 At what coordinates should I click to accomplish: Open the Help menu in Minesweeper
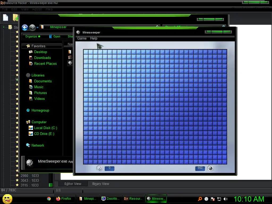[94, 38]
